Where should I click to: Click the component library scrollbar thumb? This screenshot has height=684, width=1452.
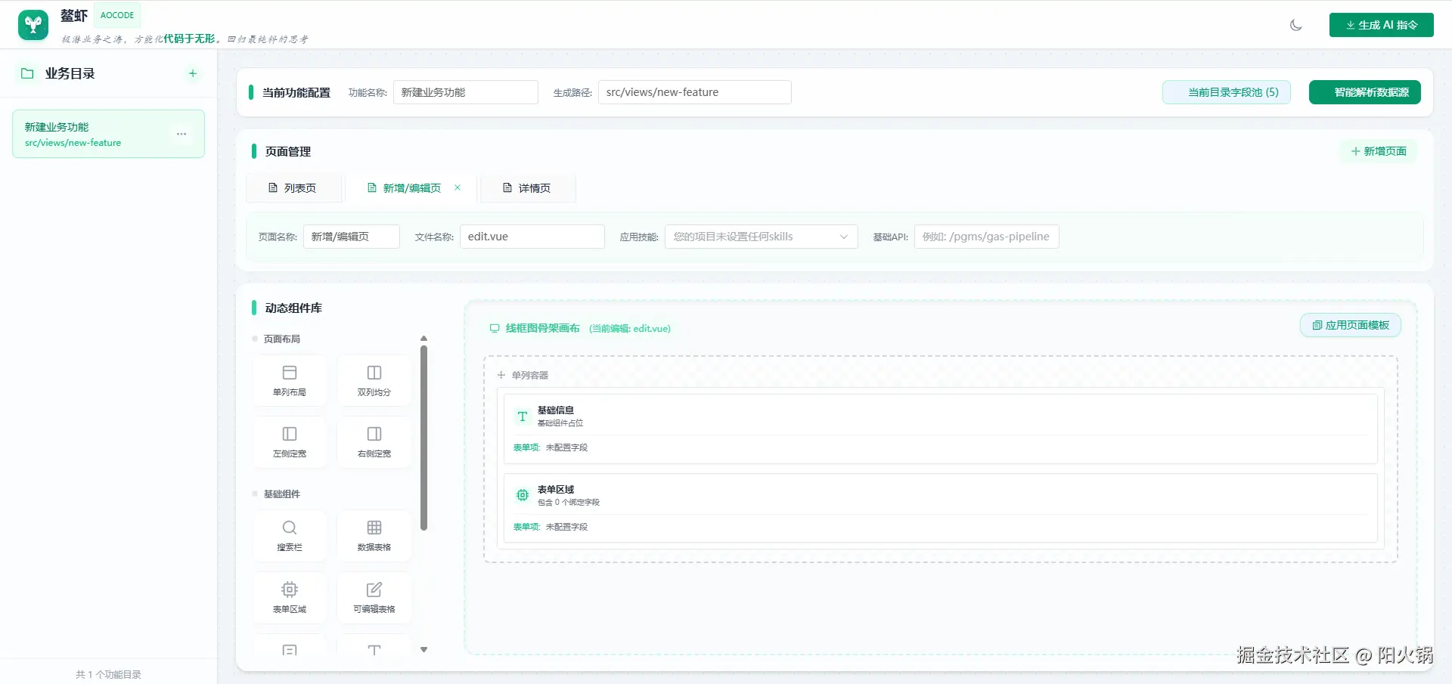[424, 438]
